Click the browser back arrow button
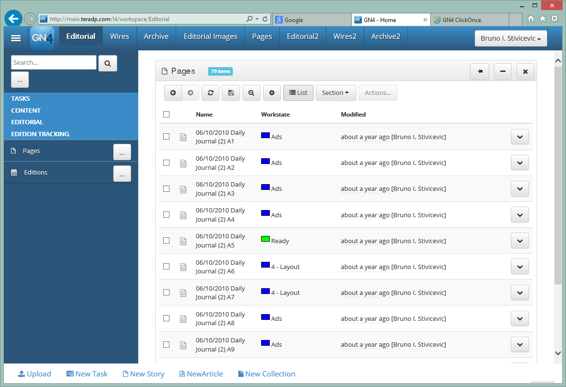 click(x=13, y=18)
